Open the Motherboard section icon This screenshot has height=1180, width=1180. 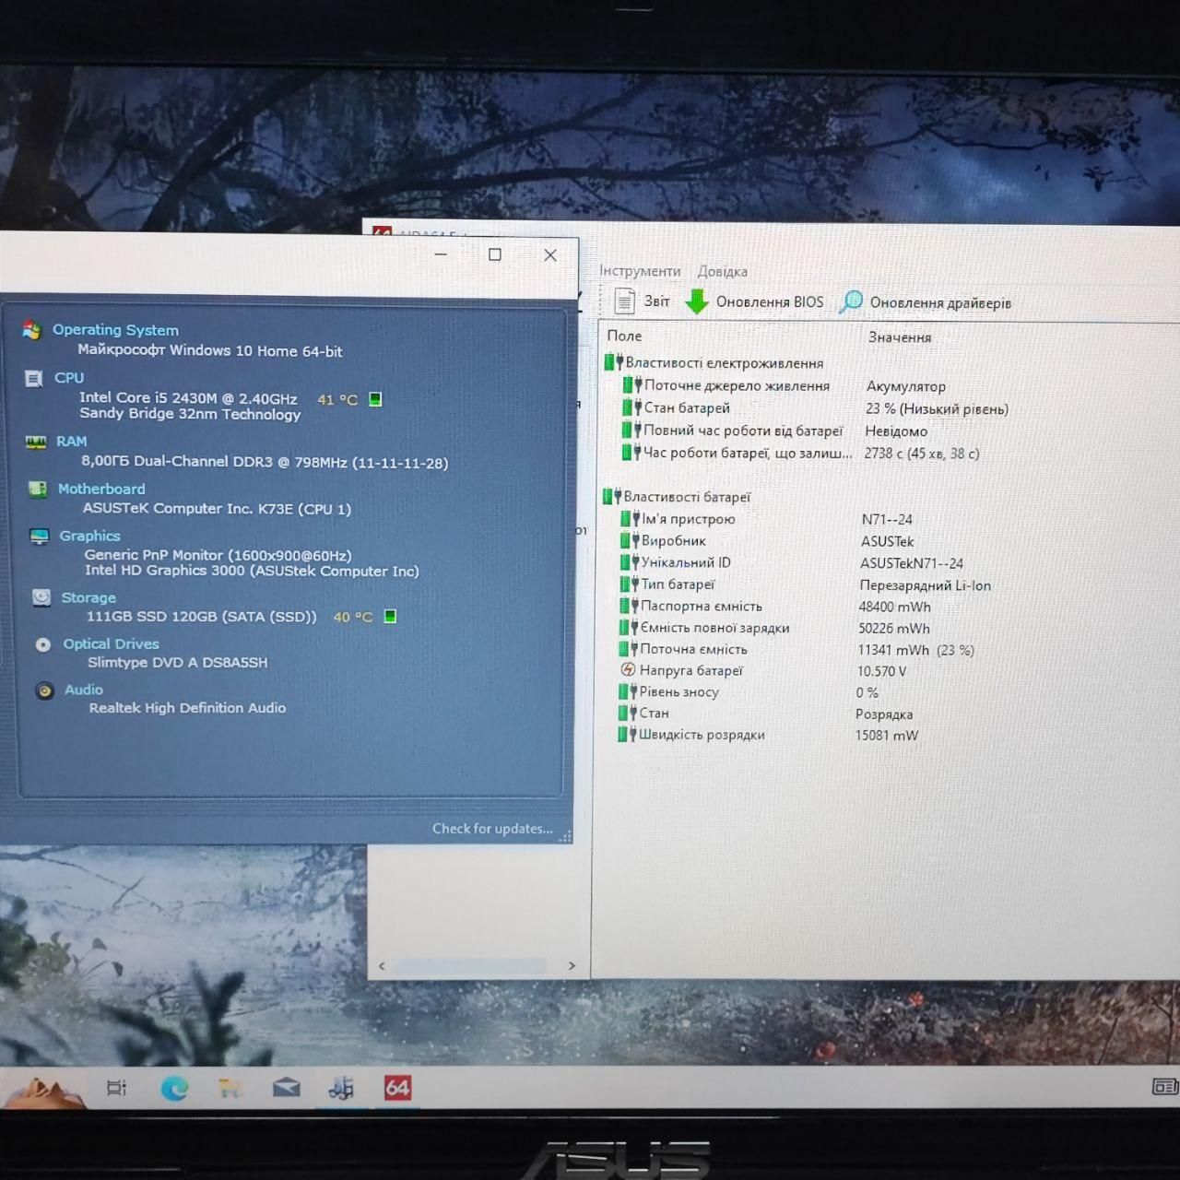point(38,489)
